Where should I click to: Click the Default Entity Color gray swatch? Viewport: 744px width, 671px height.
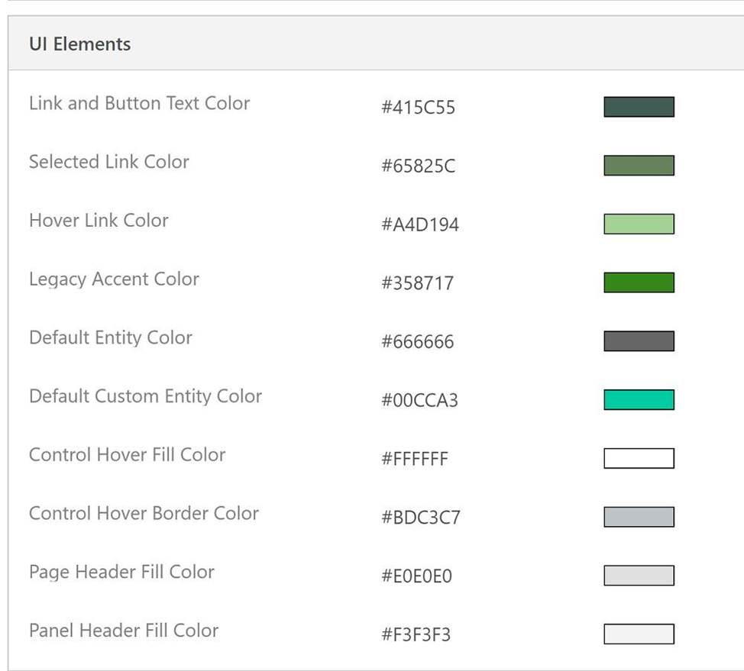pyautogui.click(x=639, y=341)
